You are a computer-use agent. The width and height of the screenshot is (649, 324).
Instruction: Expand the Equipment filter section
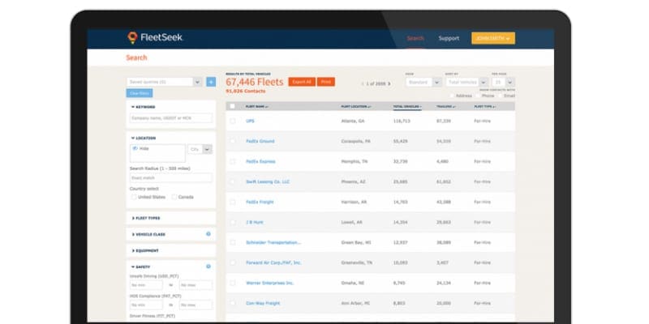(x=145, y=250)
